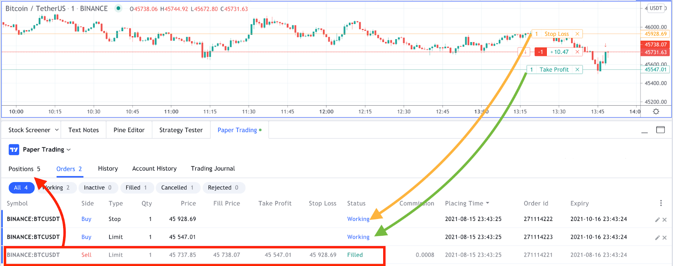Click the Expiry column header
This screenshot has width=673, height=266.
580,203
